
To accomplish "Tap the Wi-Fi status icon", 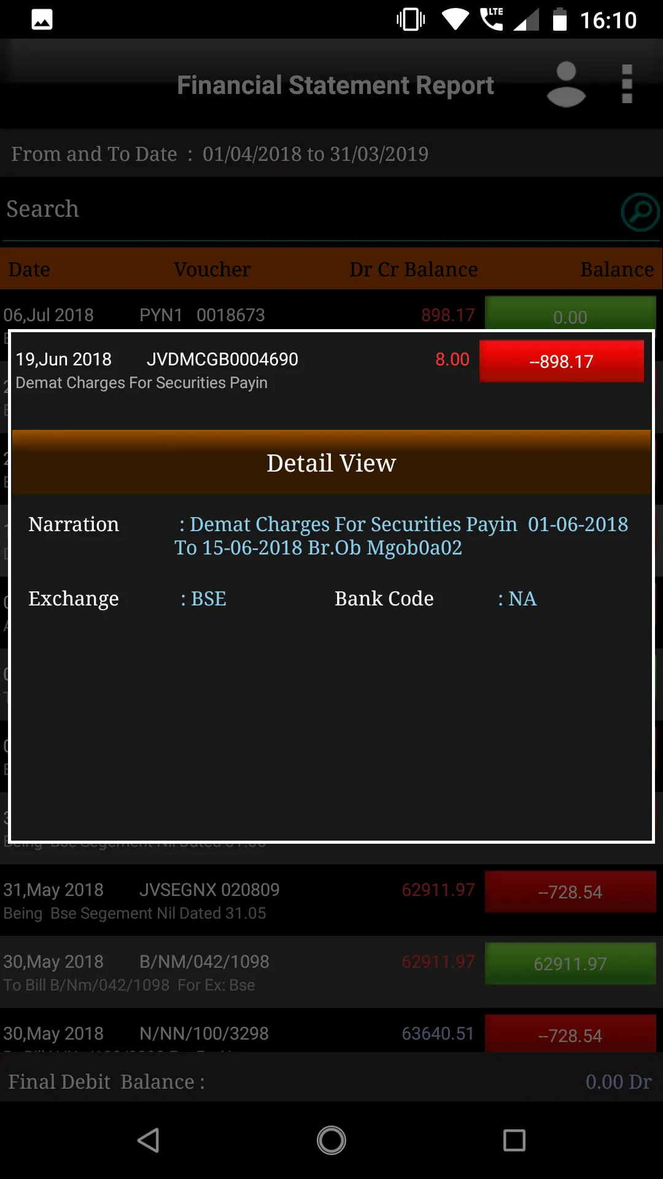I will point(455,20).
